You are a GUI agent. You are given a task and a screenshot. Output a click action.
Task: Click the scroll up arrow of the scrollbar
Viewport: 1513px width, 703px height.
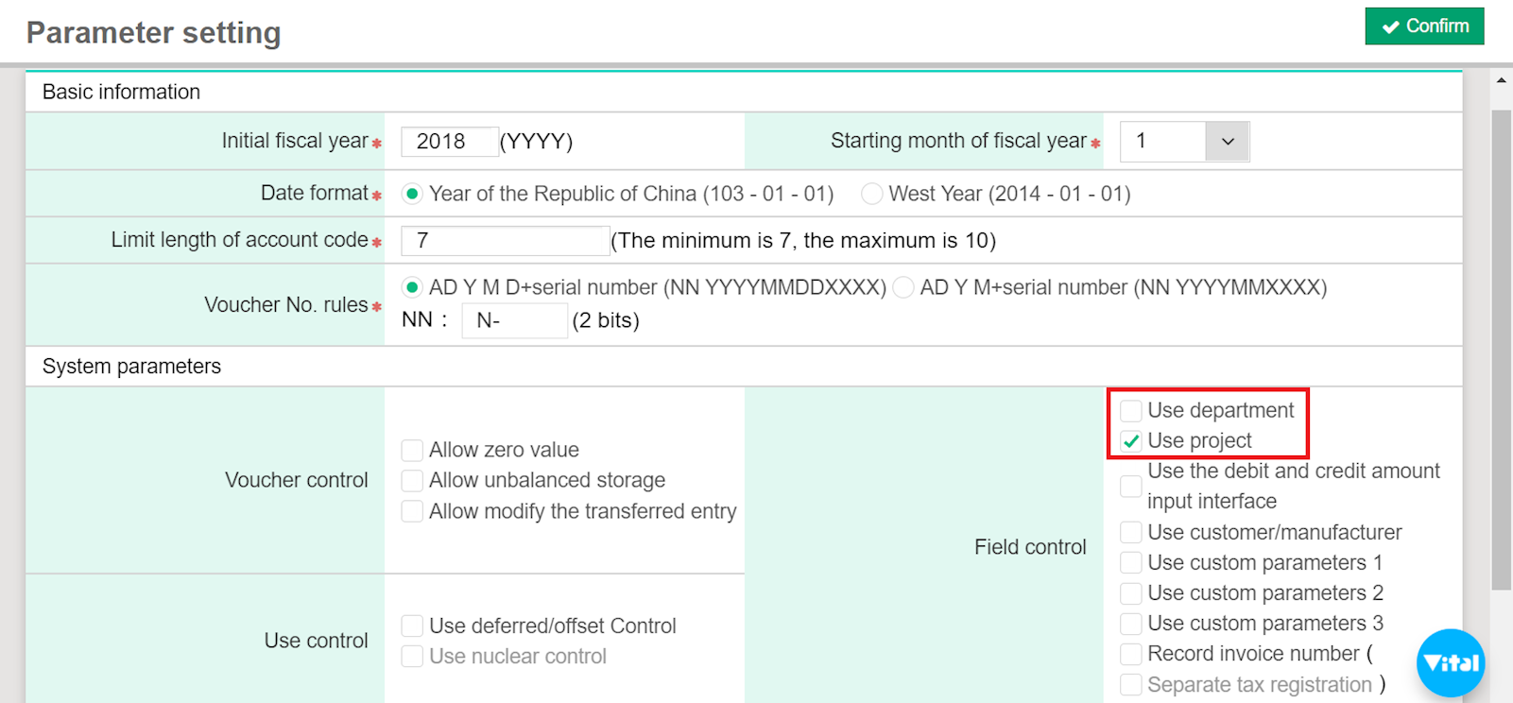[1501, 81]
